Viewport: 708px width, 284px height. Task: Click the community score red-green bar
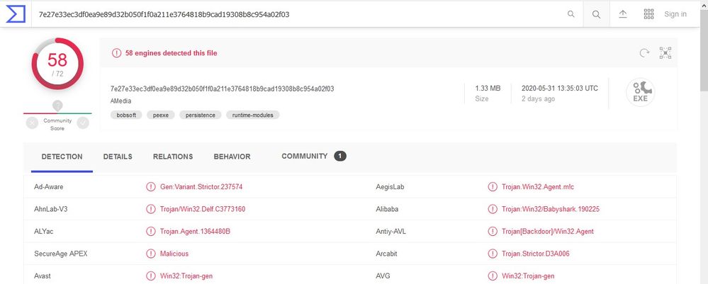[57, 113]
